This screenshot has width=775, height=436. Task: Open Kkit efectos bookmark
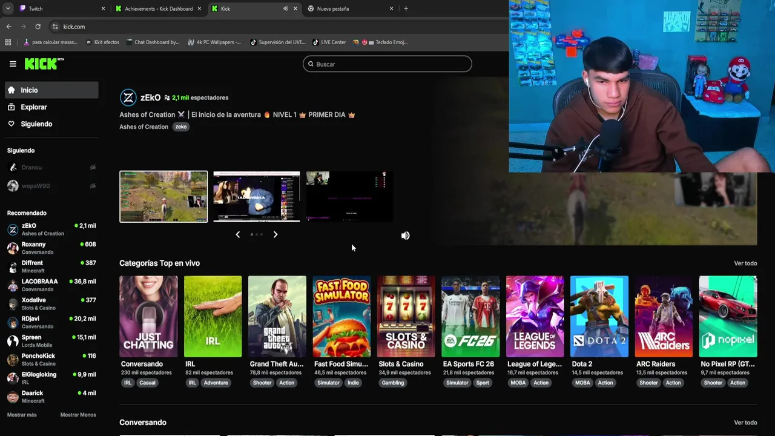(x=103, y=42)
